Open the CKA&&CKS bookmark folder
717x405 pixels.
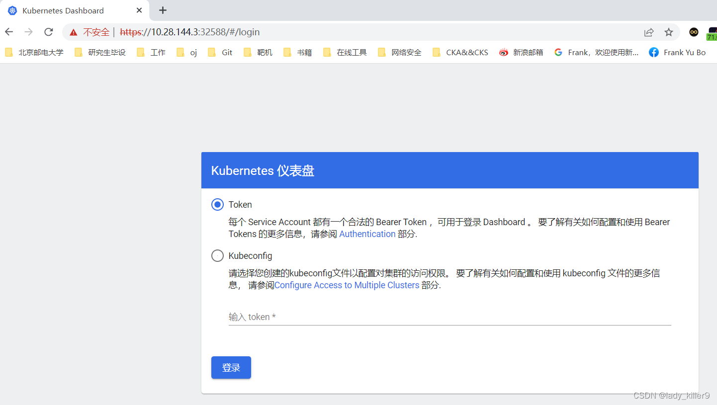[x=460, y=52]
